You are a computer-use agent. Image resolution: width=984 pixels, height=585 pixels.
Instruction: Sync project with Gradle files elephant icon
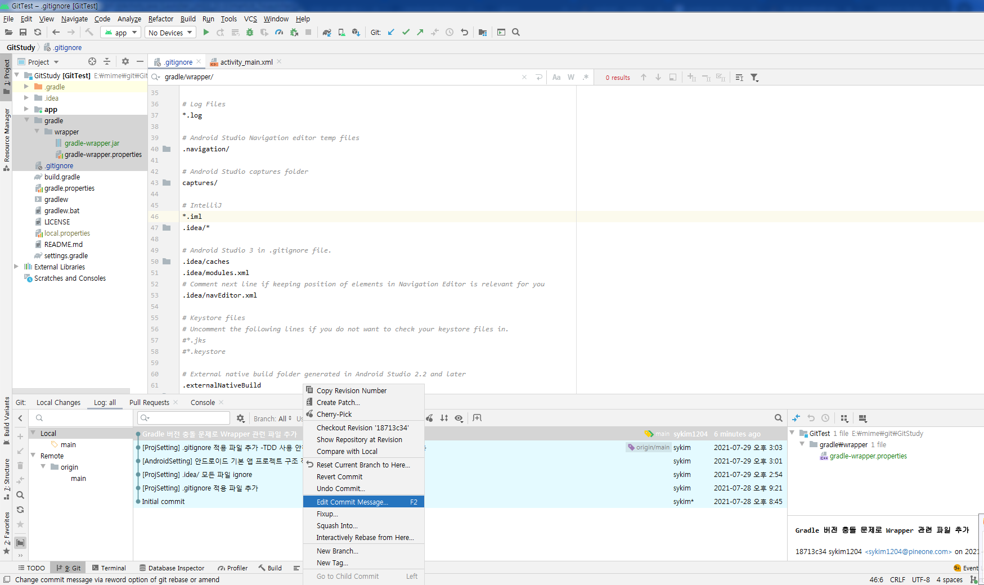tap(327, 32)
